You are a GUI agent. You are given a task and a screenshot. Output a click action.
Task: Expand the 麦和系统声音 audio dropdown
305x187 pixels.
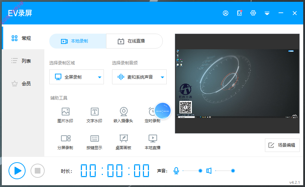coord(139,77)
